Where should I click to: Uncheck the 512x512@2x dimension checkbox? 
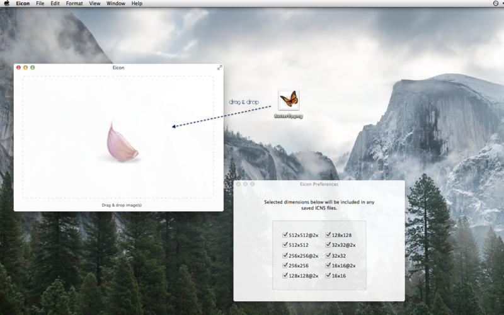click(285, 235)
